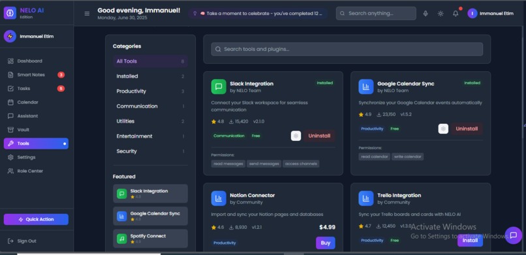The height and width of the screenshot is (255, 526).
Task: Click the Trello Integration card title
Action: point(399,195)
